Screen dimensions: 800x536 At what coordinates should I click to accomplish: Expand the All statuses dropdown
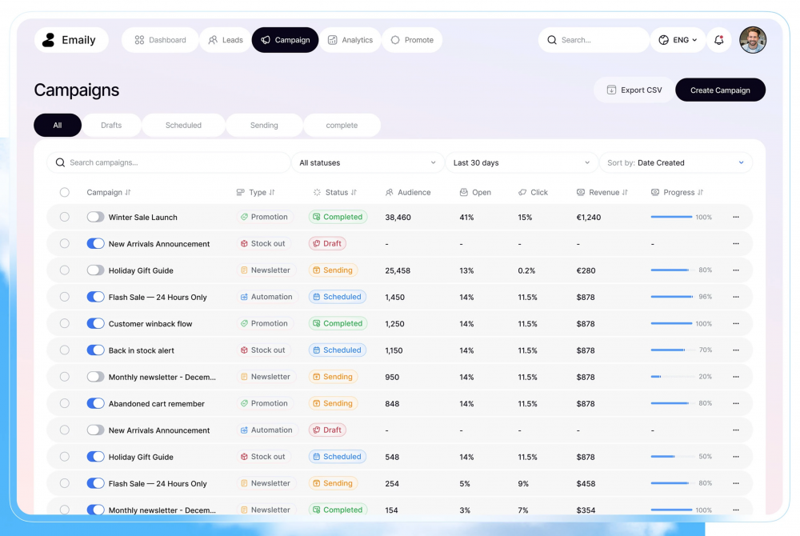click(367, 162)
